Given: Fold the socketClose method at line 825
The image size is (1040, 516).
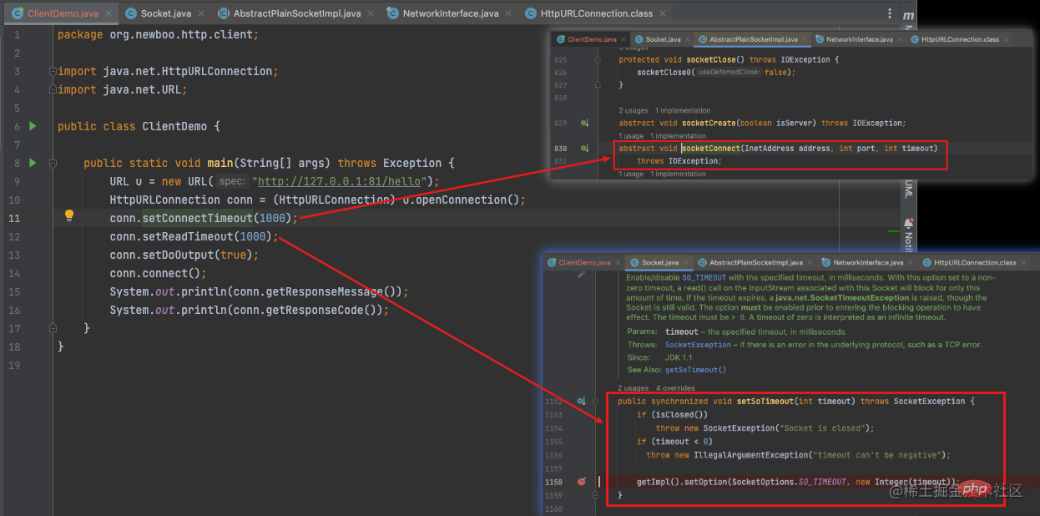Looking at the screenshot, I should pos(598,60).
